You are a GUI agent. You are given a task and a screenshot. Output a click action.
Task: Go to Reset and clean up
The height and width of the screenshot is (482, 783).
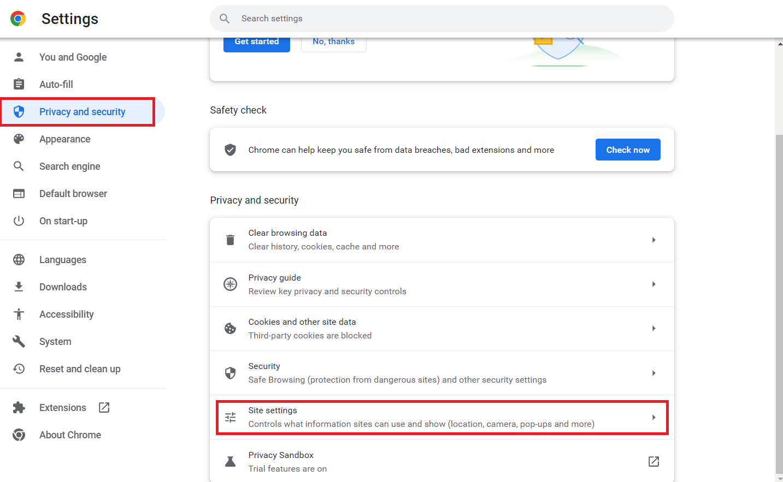tap(80, 369)
